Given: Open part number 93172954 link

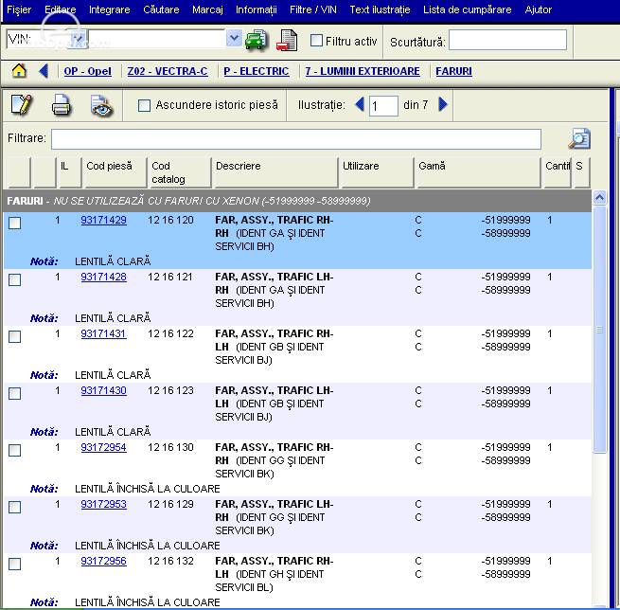Looking at the screenshot, I should coord(103,447).
